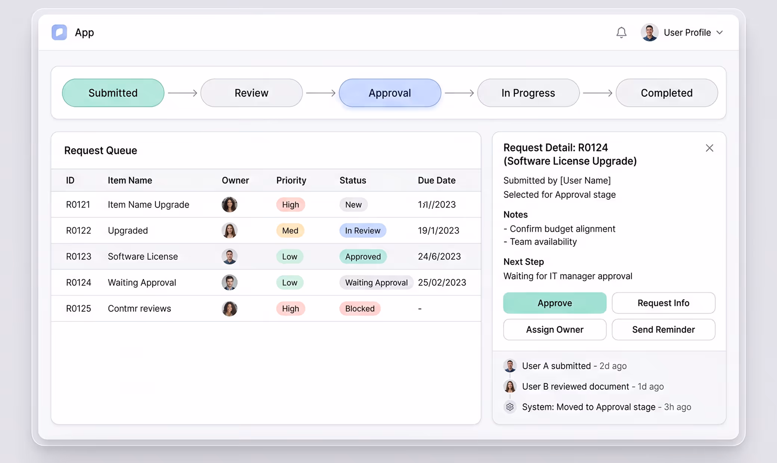Click the Approve button
The width and height of the screenshot is (777, 463).
(555, 303)
